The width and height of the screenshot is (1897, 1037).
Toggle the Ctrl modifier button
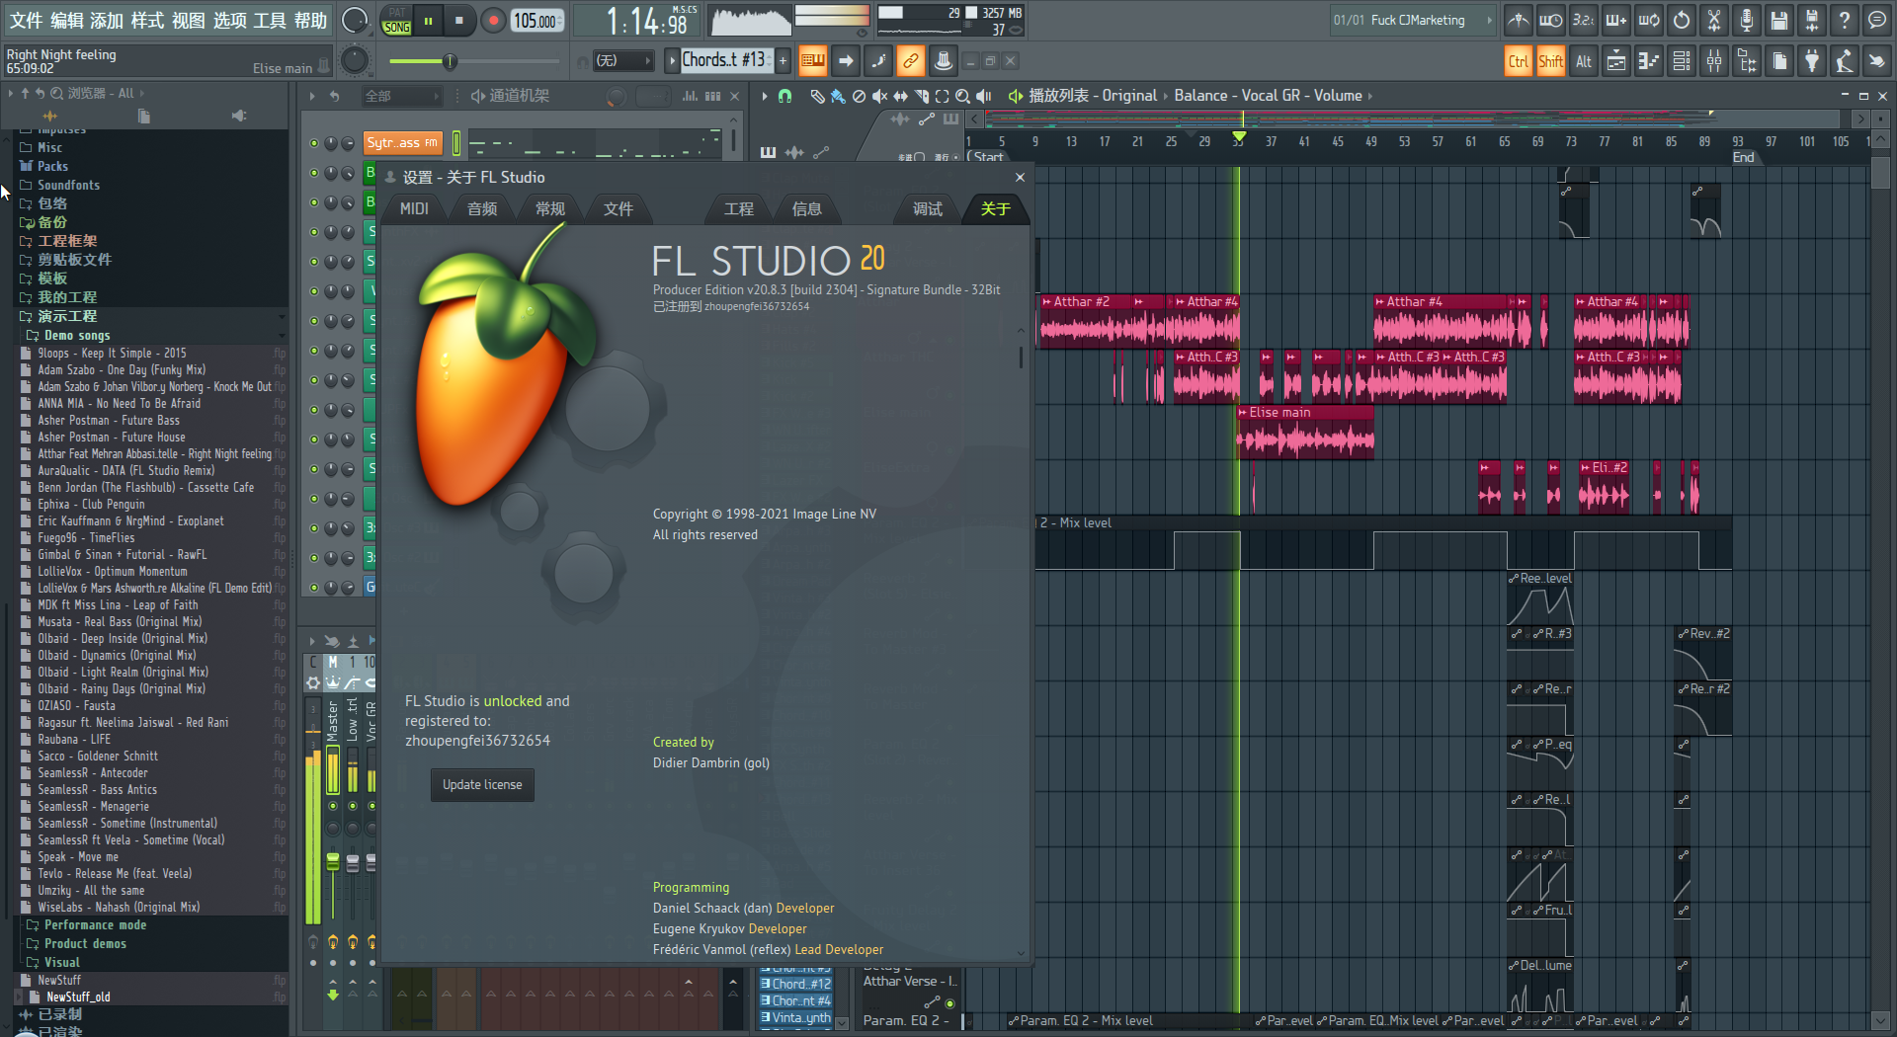coord(1519,60)
